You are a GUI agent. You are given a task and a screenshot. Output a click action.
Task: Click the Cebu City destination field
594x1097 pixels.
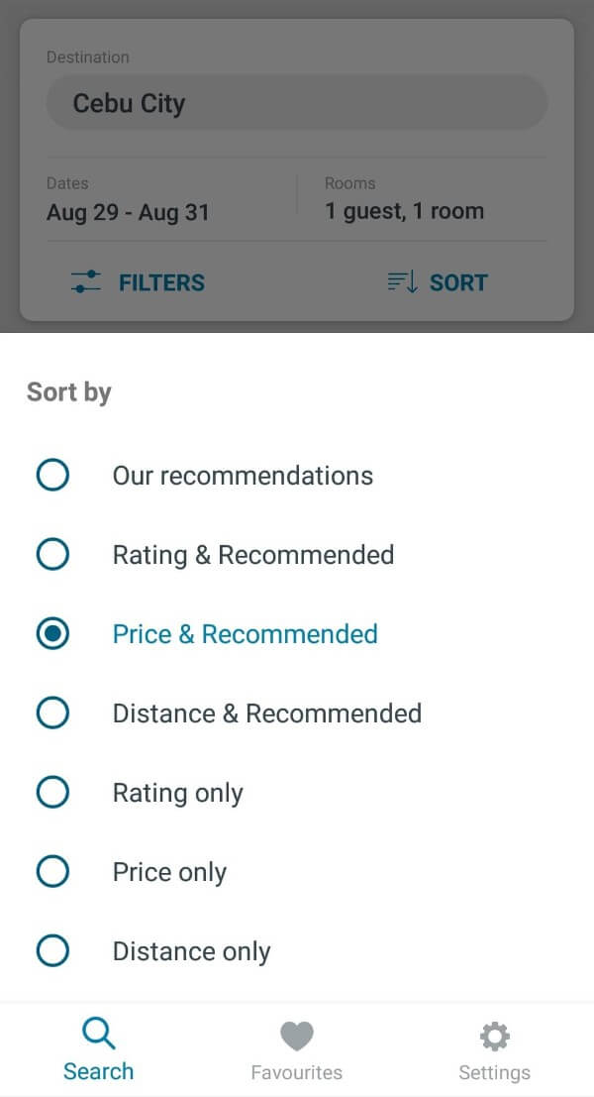[x=296, y=103]
